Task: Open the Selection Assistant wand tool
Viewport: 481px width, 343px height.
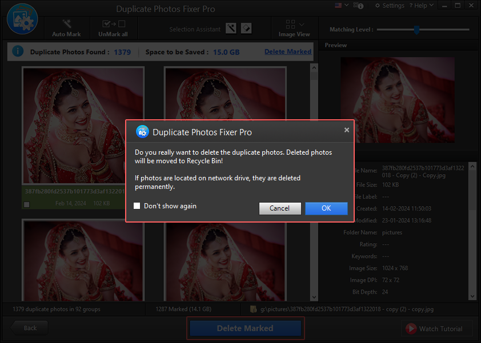Action: 231,29
